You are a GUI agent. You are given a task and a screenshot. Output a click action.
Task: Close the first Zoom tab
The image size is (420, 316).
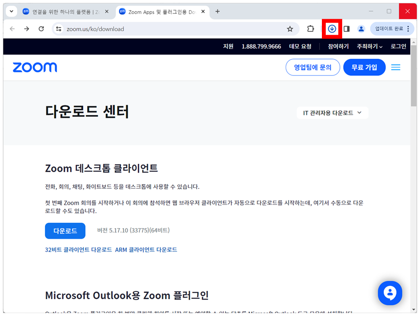click(107, 12)
